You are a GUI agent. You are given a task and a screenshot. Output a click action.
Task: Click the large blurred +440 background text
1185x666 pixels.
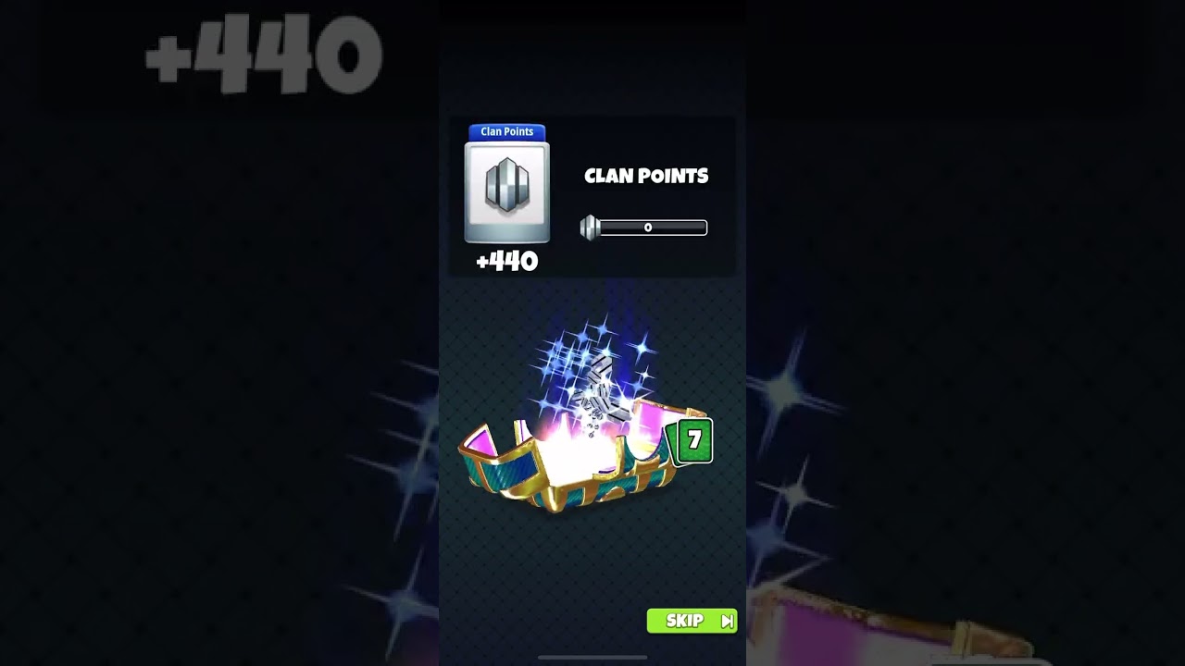coord(264,54)
